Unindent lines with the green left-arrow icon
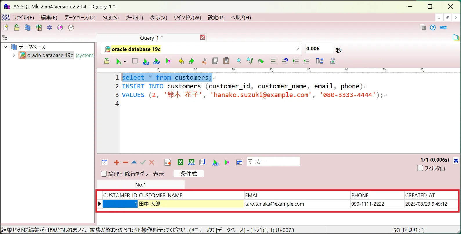 point(306,61)
